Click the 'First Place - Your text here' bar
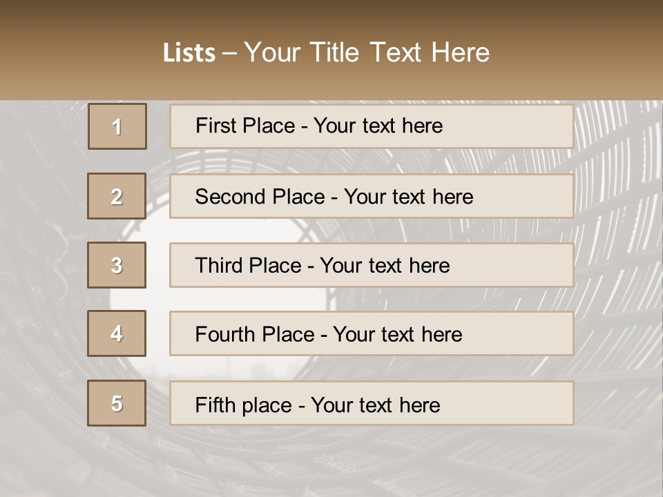Screen dimensions: 663x497 pyautogui.click(x=372, y=126)
